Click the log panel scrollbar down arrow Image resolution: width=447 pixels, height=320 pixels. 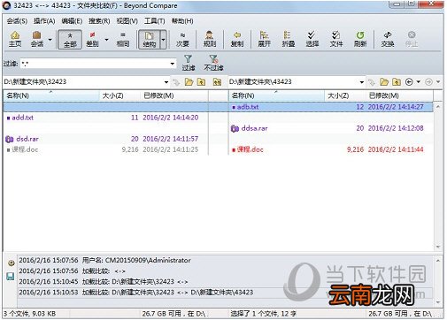(x=438, y=302)
